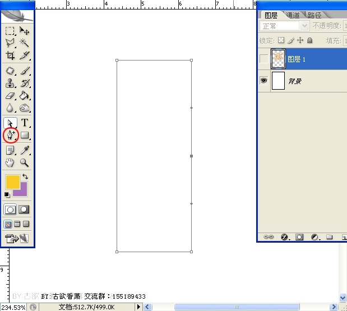347x311 pixels.
Task: Select the Zoom magnifier tool
Action: point(24,163)
